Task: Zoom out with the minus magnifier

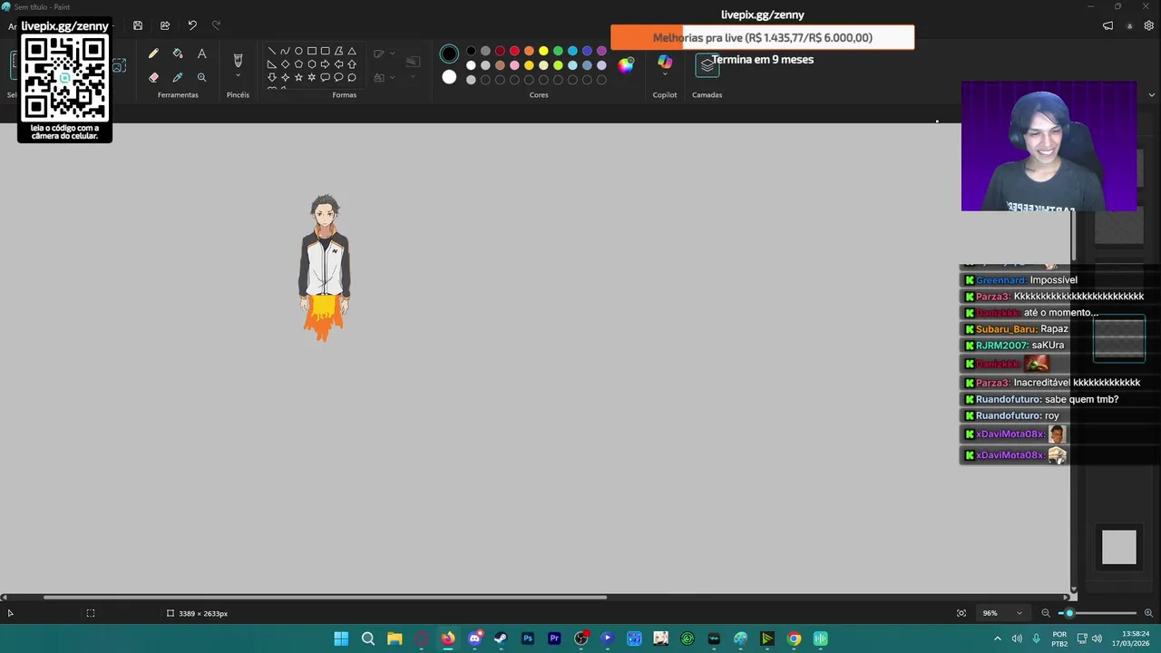Action: (1045, 613)
